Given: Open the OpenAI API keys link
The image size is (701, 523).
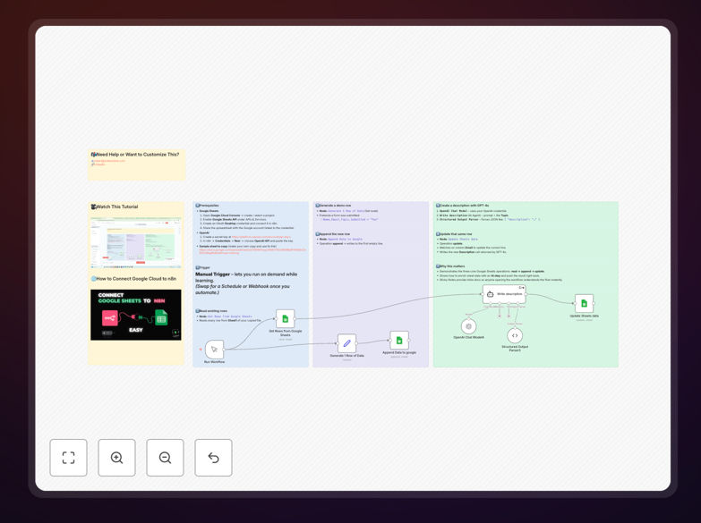Looking at the screenshot, I should pyautogui.click(x=261, y=237).
